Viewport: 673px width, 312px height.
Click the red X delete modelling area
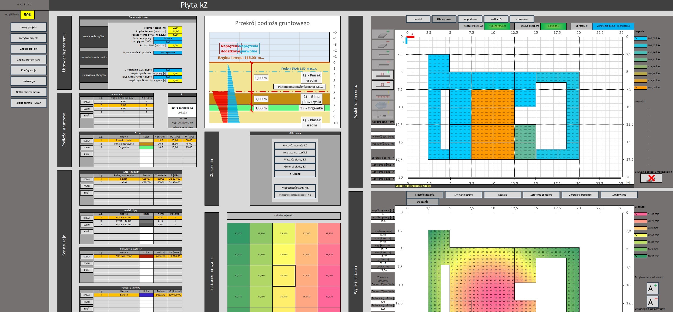651,178
